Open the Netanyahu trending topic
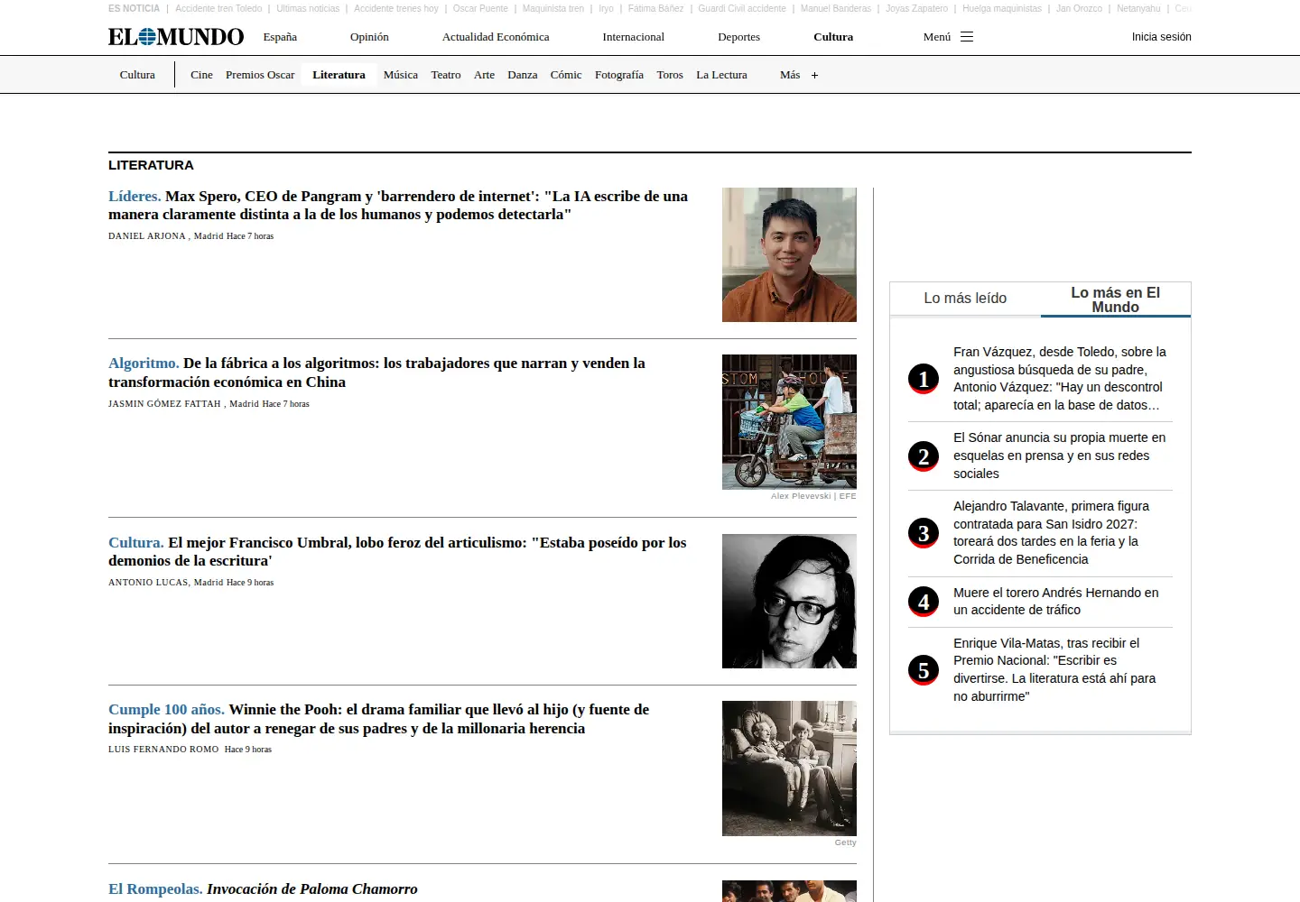The image size is (1300, 902). tap(1138, 8)
